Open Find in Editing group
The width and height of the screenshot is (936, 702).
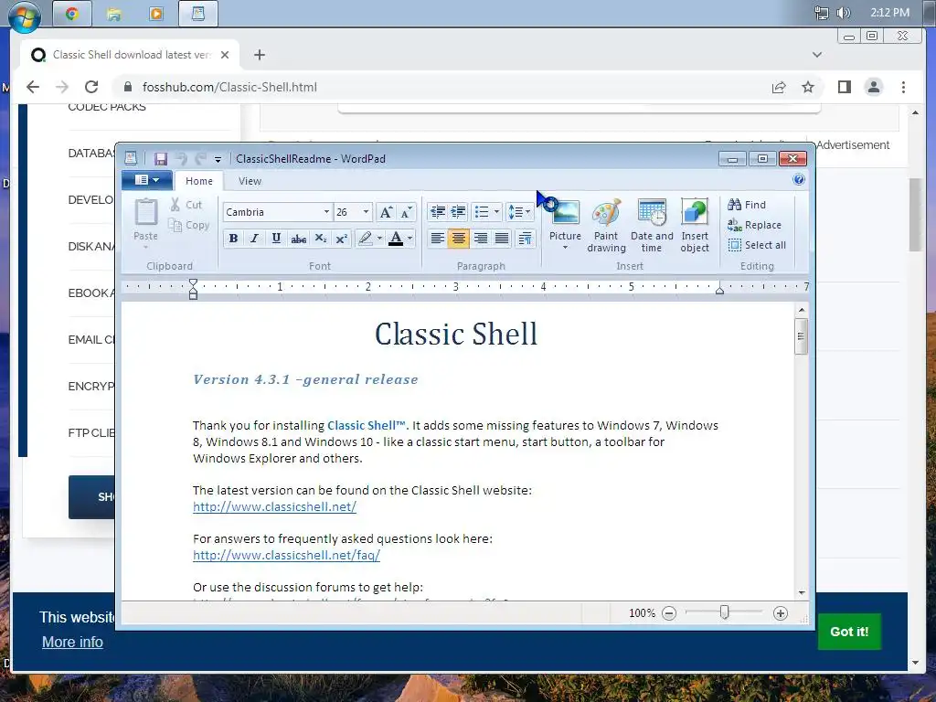[x=747, y=205]
